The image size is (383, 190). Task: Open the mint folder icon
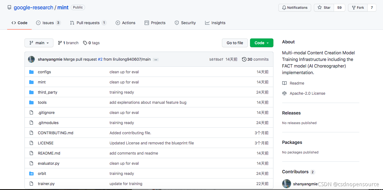pyautogui.click(x=31, y=82)
